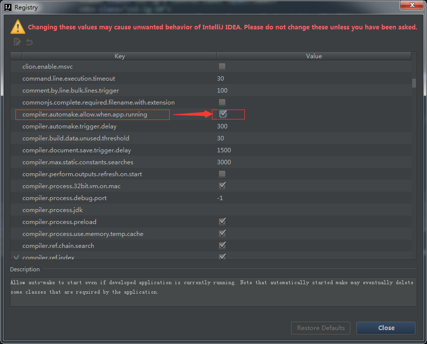The image size is (427, 344).
Task: Close the Registry window with X
Action: [412, 5]
